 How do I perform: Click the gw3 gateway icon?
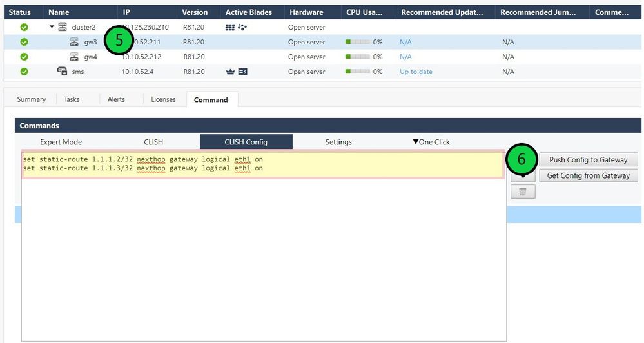[x=75, y=42]
